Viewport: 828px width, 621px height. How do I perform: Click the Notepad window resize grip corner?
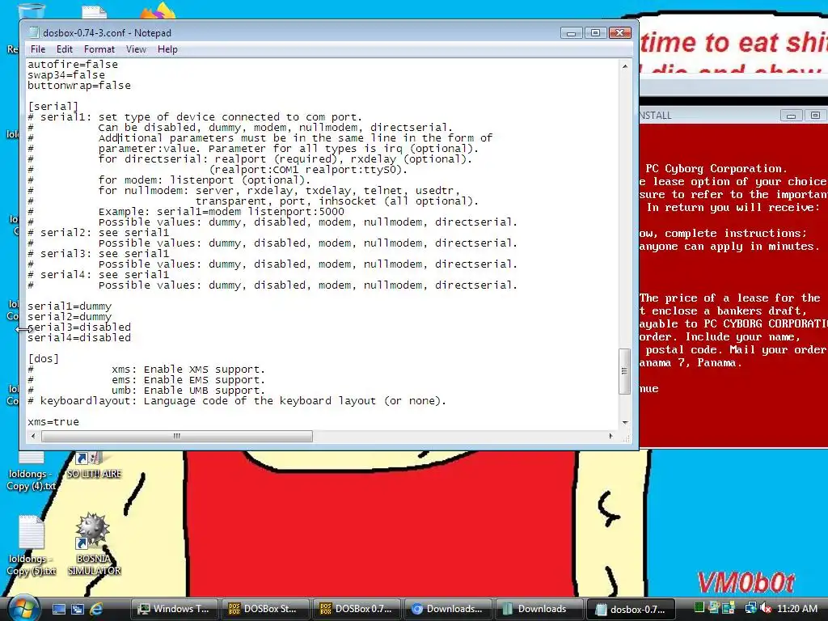pos(627,438)
